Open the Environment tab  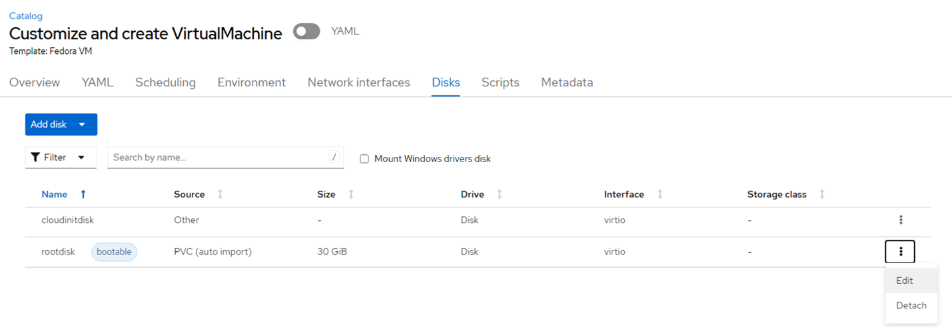coord(251,82)
